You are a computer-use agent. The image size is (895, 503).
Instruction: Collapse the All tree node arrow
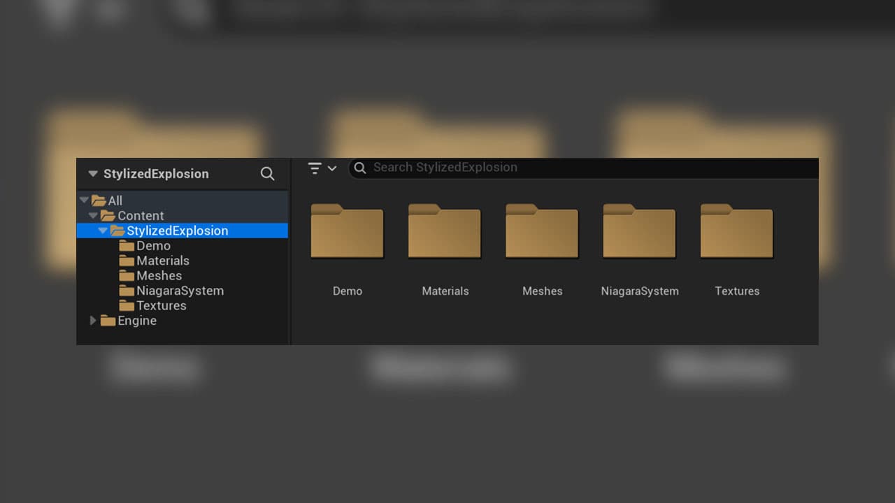click(x=84, y=201)
